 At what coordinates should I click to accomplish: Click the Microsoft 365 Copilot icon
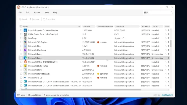coord(25,42)
